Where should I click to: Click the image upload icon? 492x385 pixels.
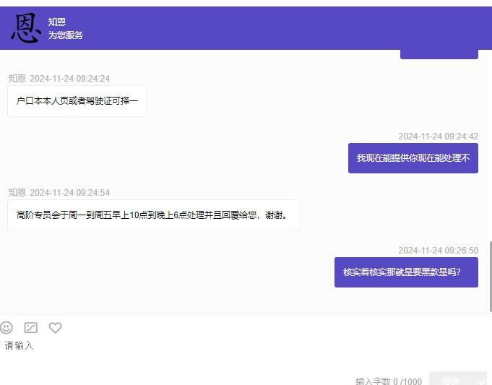(x=30, y=327)
